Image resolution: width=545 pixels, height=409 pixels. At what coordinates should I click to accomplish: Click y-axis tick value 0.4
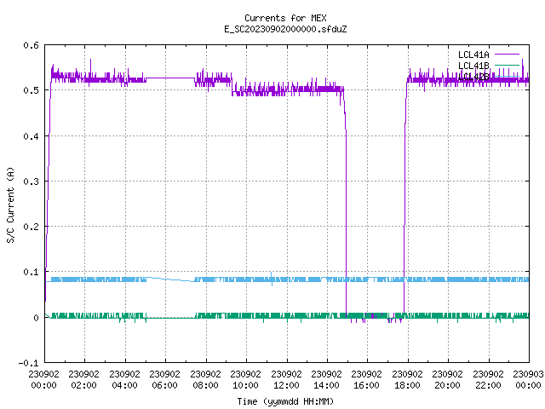tap(31, 136)
